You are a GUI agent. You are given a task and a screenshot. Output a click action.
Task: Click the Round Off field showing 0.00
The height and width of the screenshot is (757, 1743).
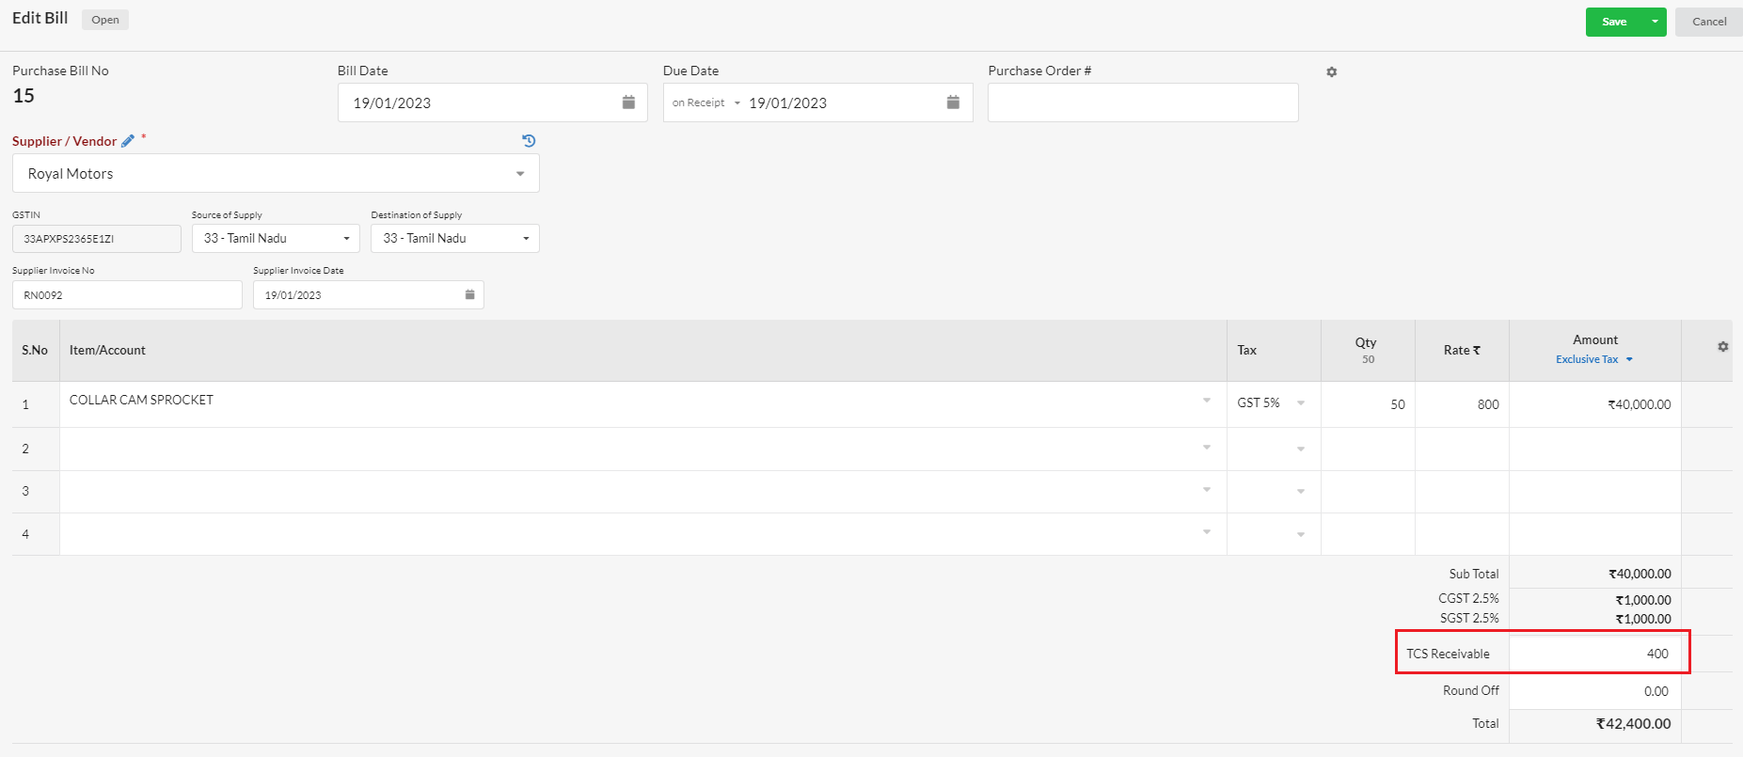[x=1595, y=691]
